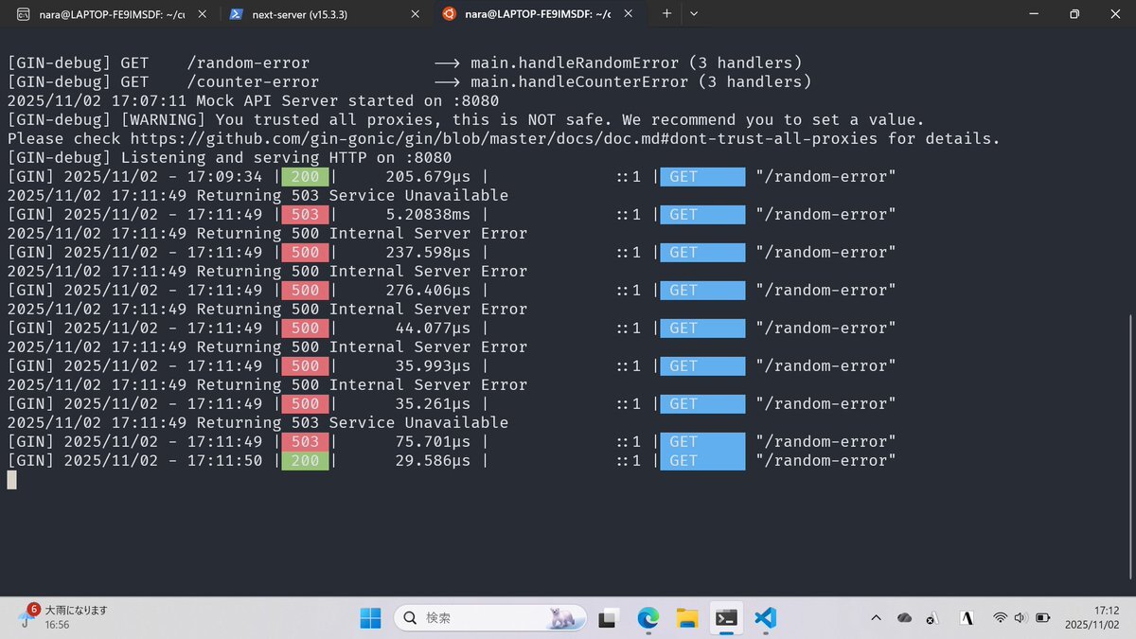Expand the new tab profile dropdown
The height and width of the screenshot is (639, 1136).
pos(694,14)
